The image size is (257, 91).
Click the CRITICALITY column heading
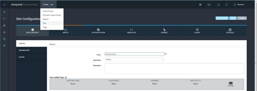click(x=195, y=81)
